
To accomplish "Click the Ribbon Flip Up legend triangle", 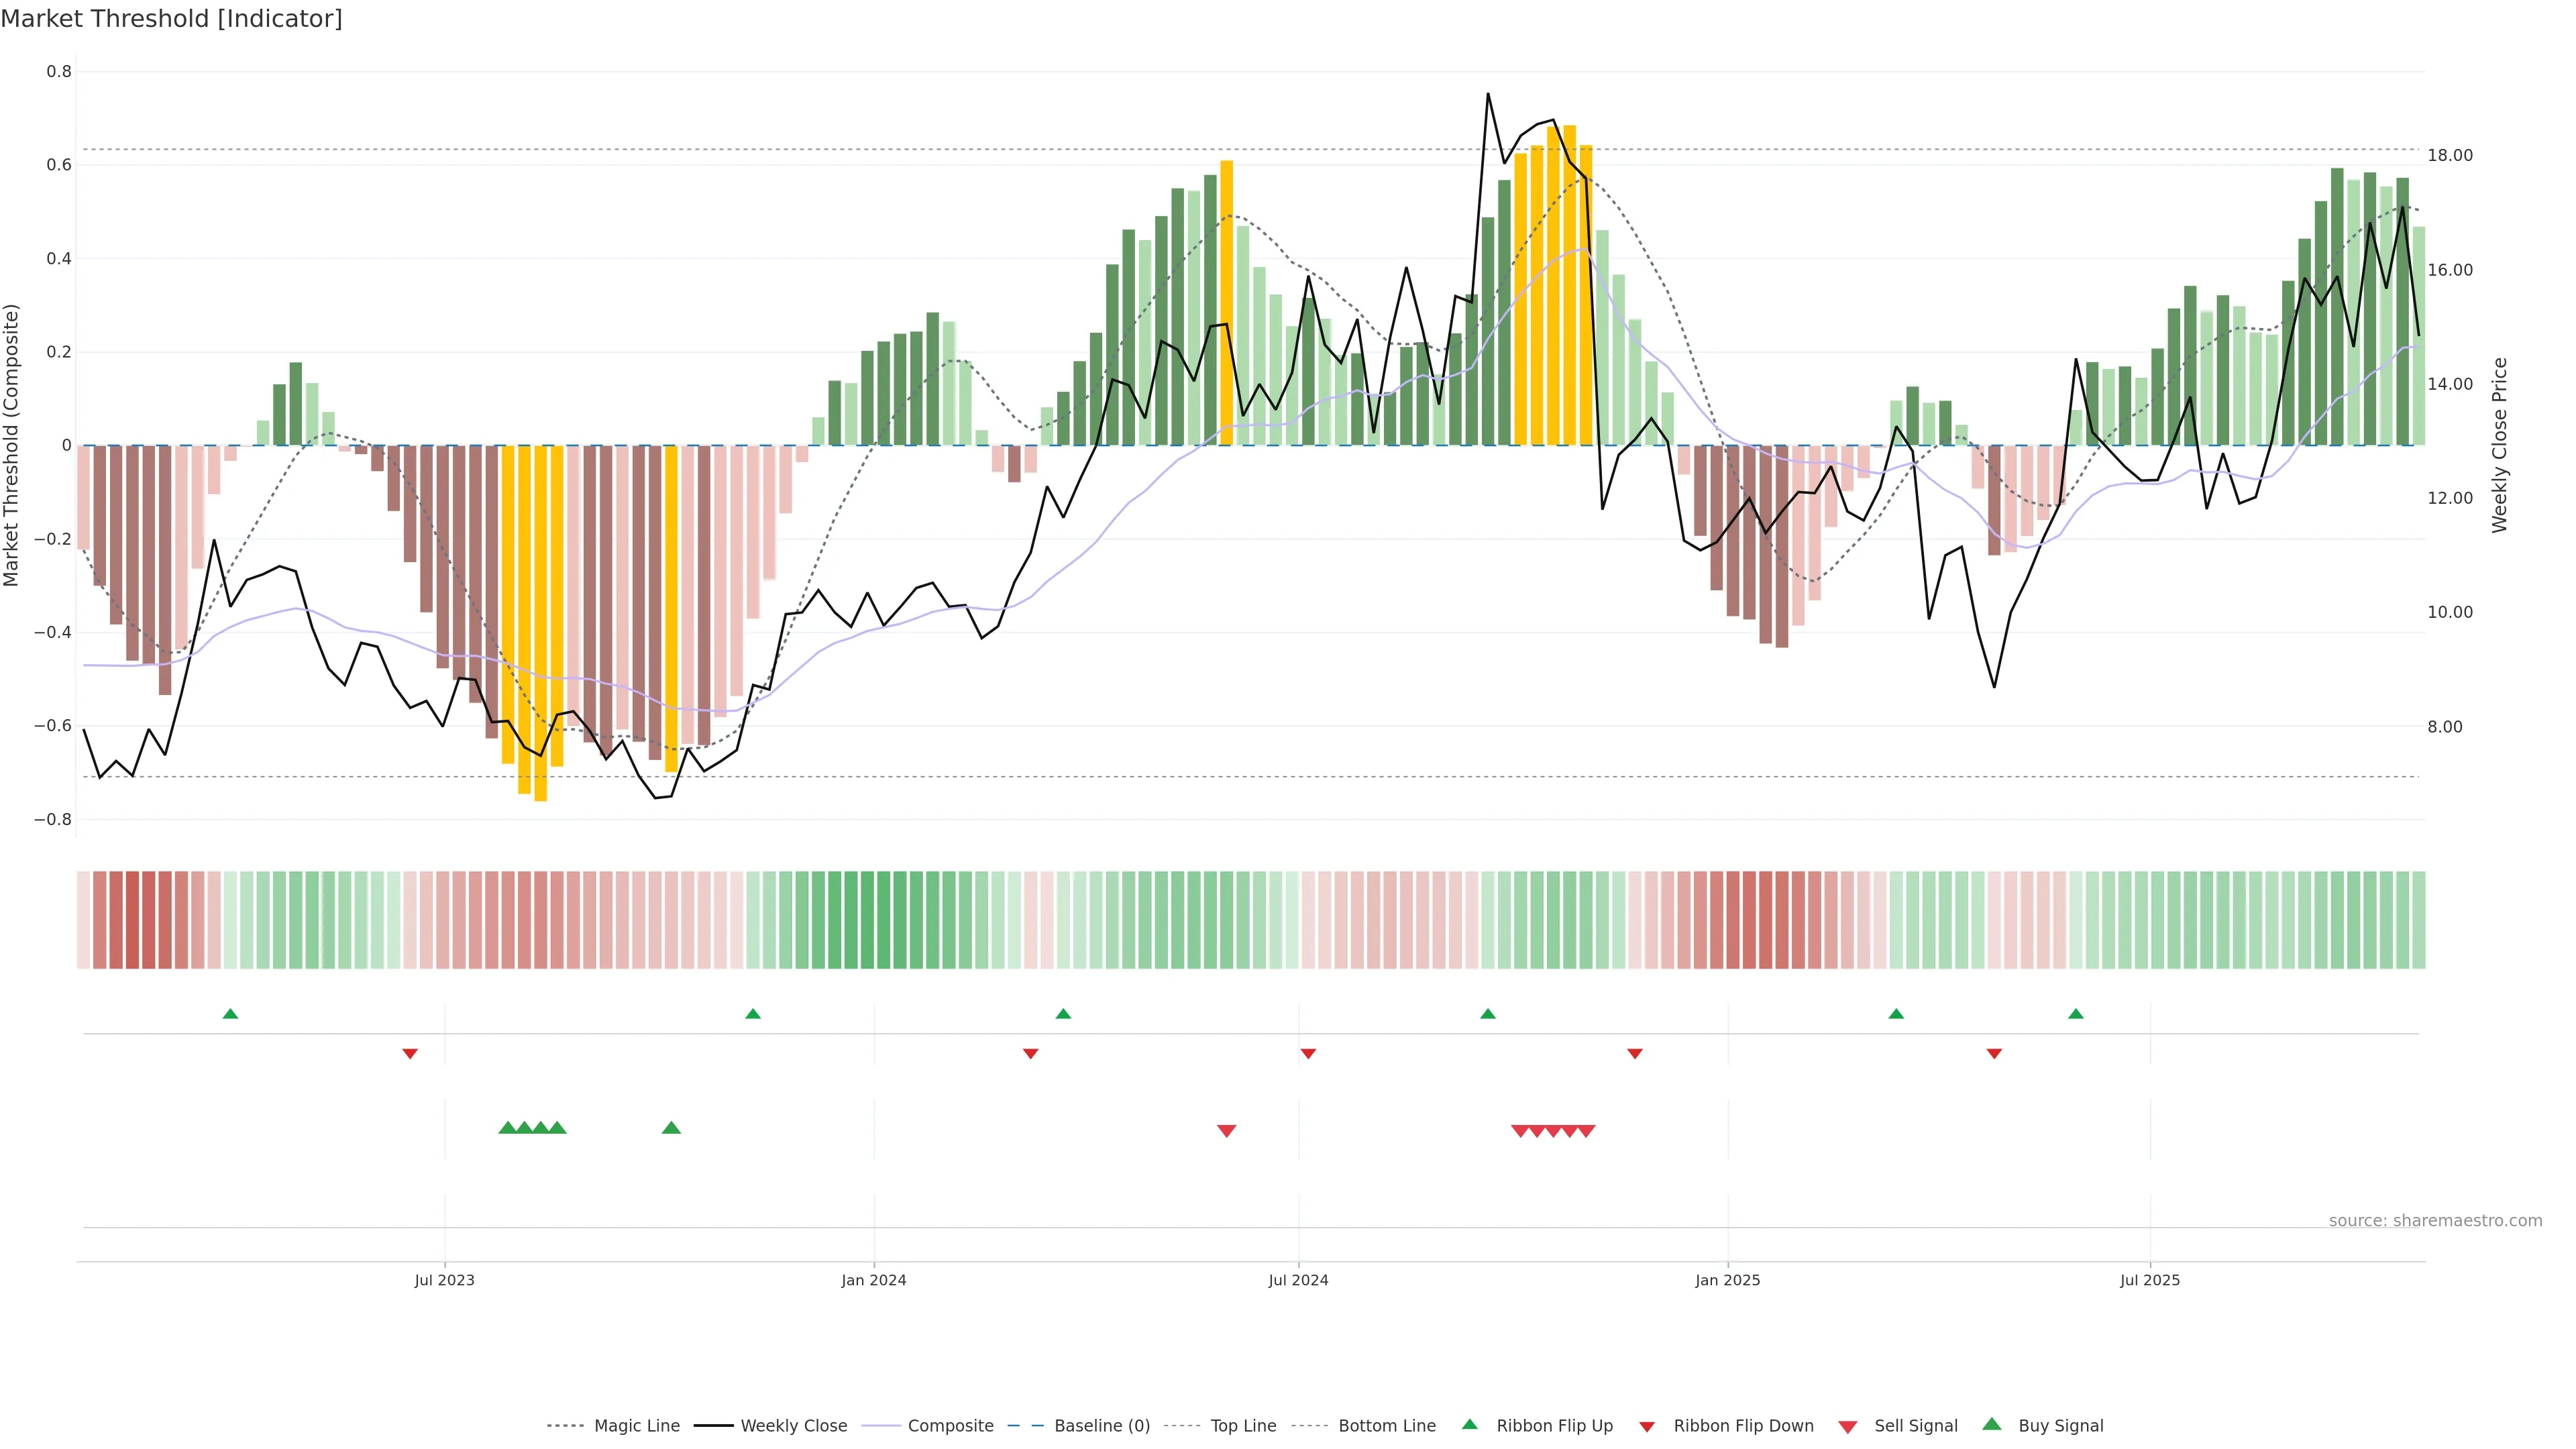I will (1469, 1424).
